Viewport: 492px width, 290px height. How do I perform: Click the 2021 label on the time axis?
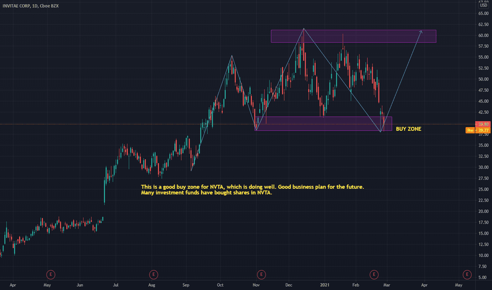325,285
